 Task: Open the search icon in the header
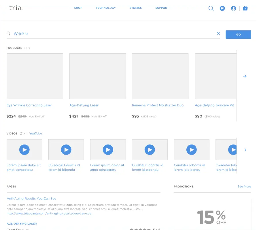pos(211,8)
